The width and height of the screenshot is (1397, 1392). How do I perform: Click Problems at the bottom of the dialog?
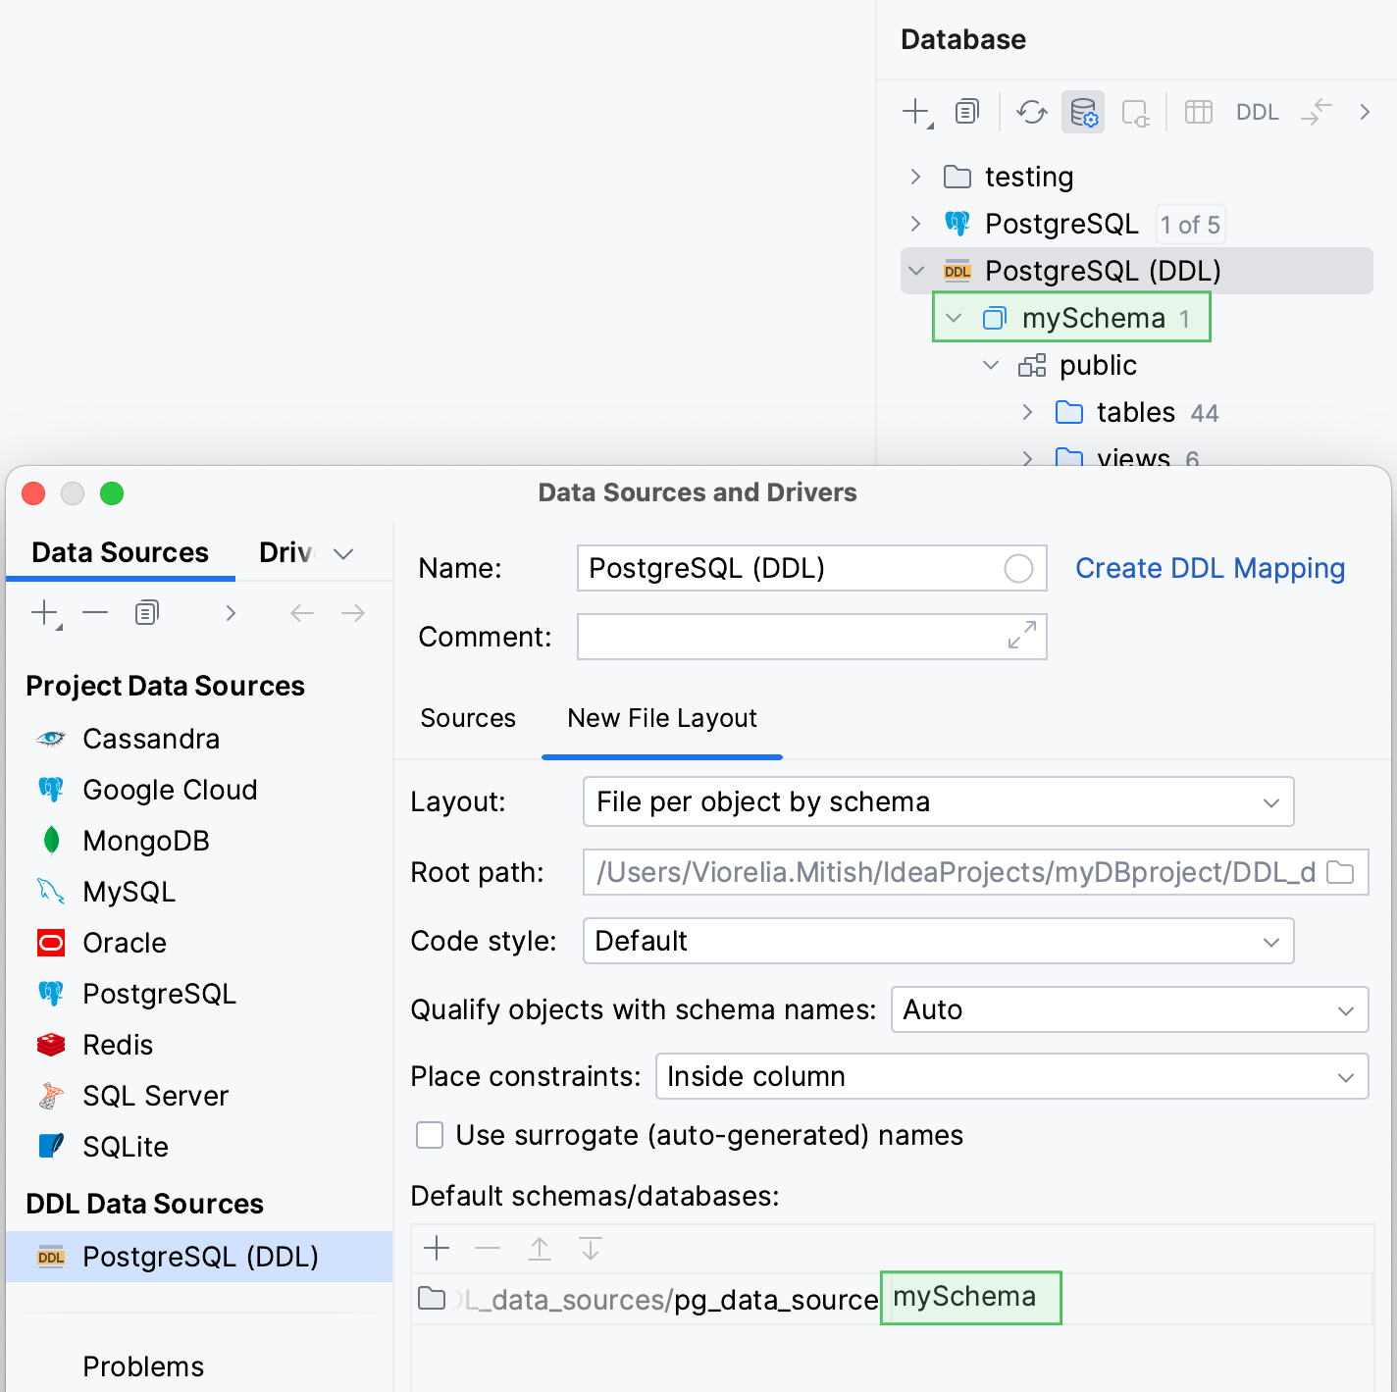143,1366
